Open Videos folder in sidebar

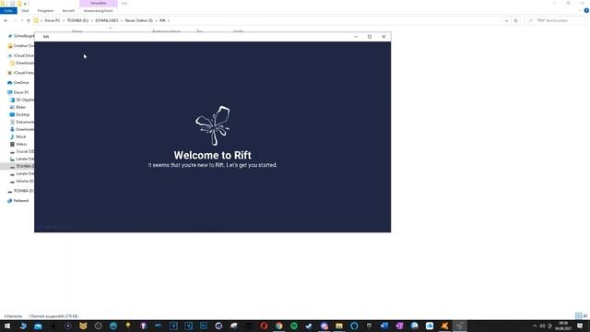click(x=18, y=144)
